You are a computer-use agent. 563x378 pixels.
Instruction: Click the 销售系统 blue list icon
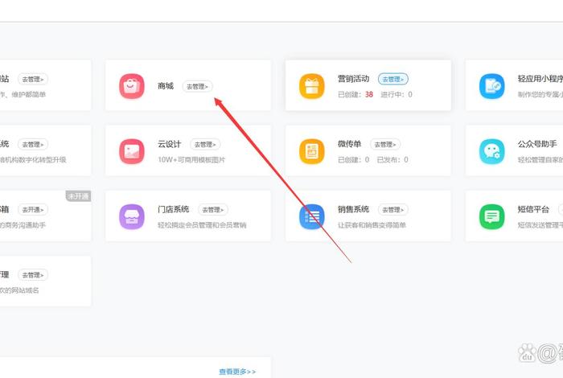click(x=312, y=217)
